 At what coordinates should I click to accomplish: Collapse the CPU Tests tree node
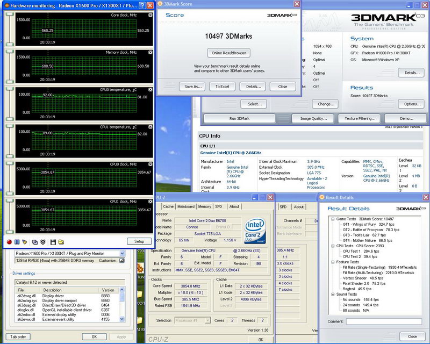point(333,246)
